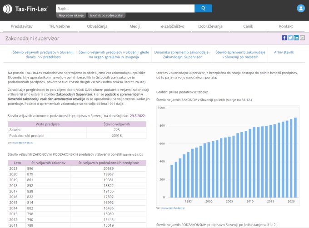This screenshot has height=228, width=309.
Task: Click the Zakonodajni supervizor heading
Action: [x=32, y=39]
